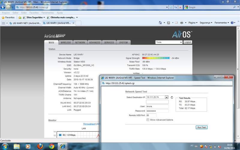240x150 pixels.
Task: Click the IE forward arrow button
Action: click(8, 7)
